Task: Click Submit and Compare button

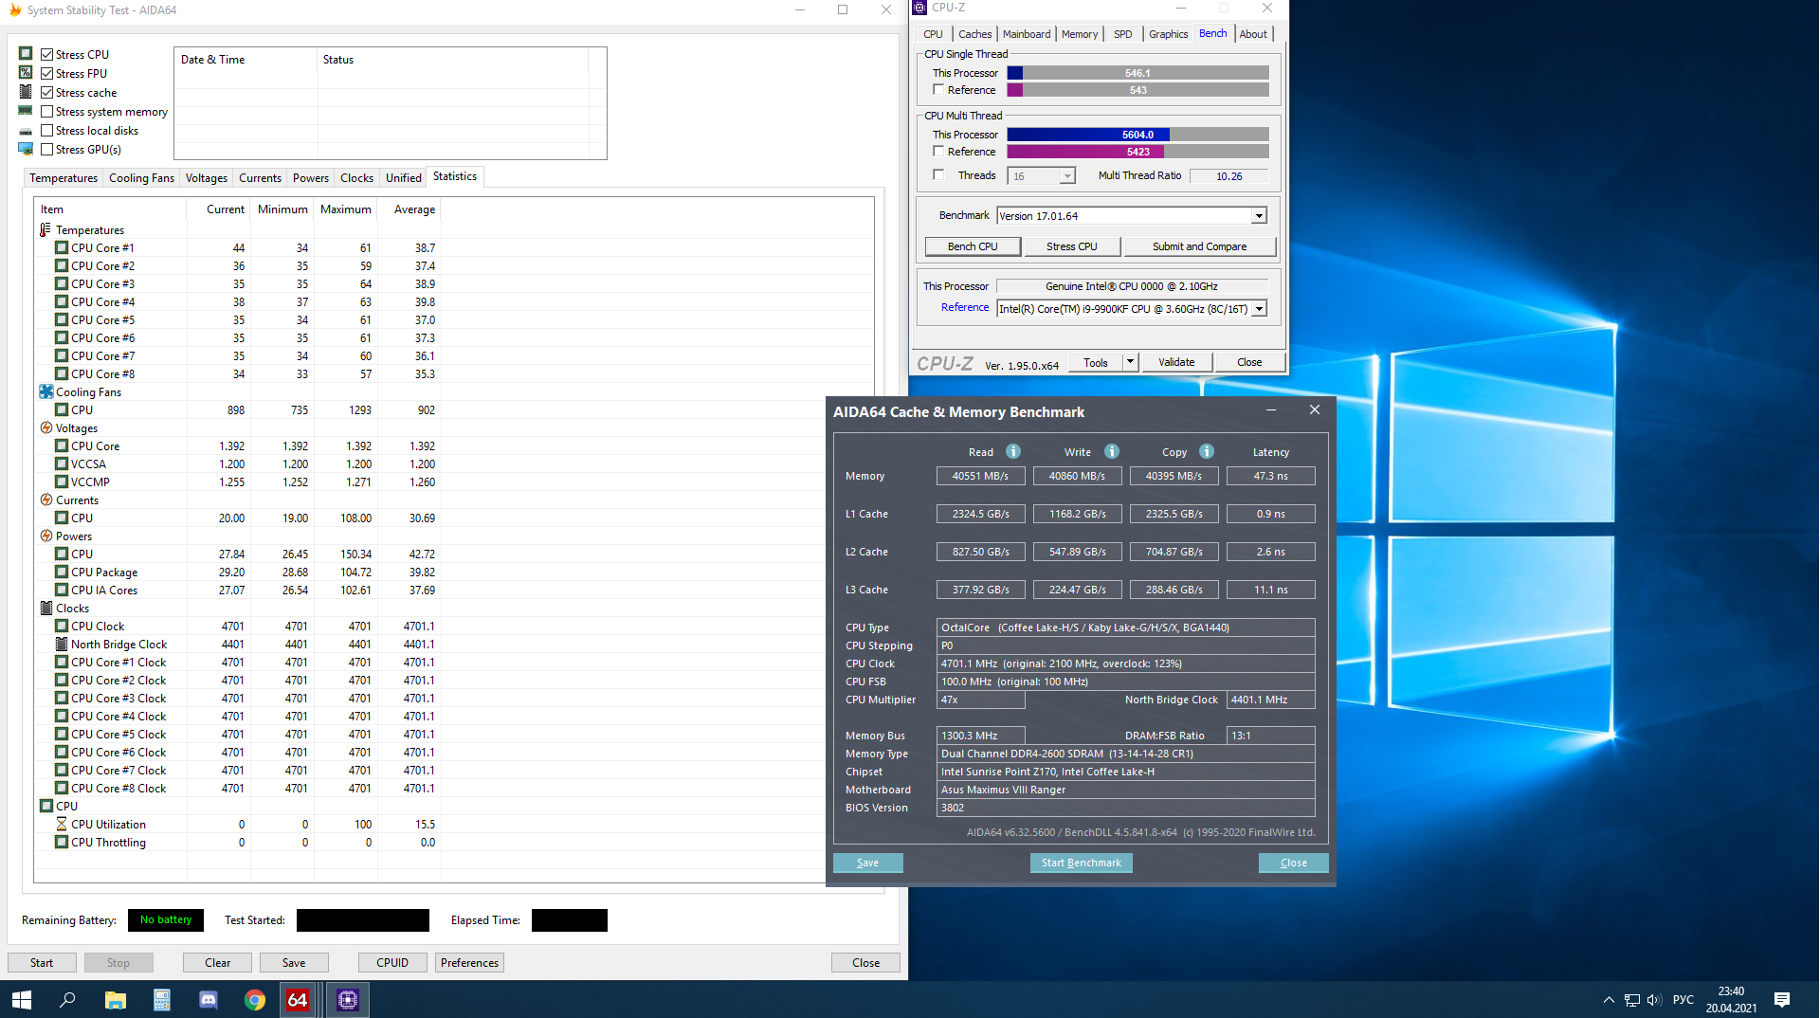Action: click(1199, 245)
